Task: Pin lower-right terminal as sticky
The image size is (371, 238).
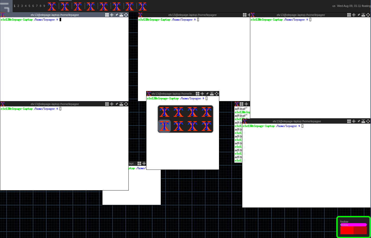Action: [x=359, y=121]
